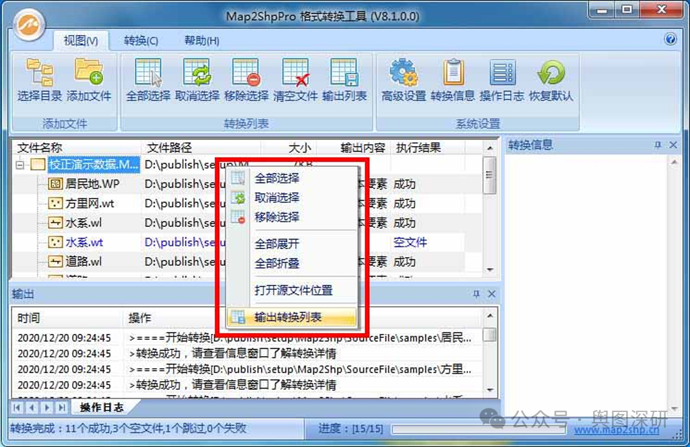690x447 pixels.
Task: Click the 选择目录 folder tree icon
Action: [x=40, y=73]
